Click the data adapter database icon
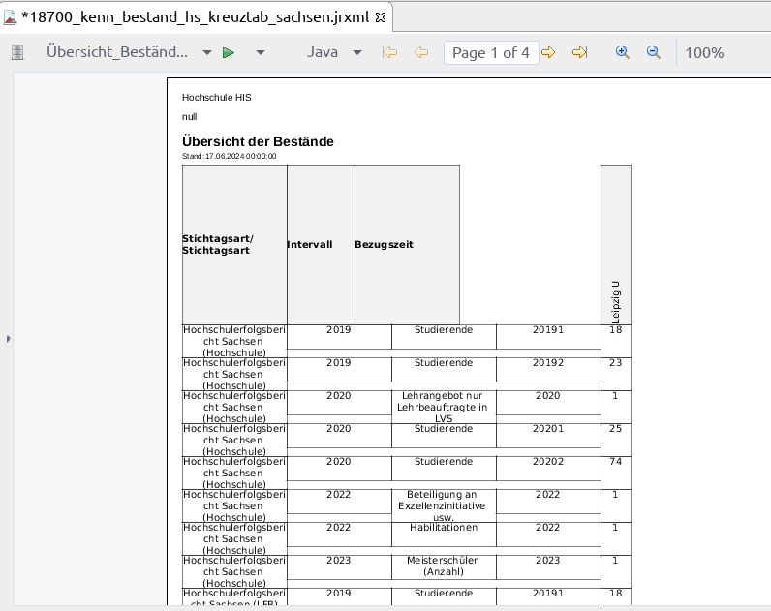Viewport: 771px width, 611px height. (x=17, y=52)
